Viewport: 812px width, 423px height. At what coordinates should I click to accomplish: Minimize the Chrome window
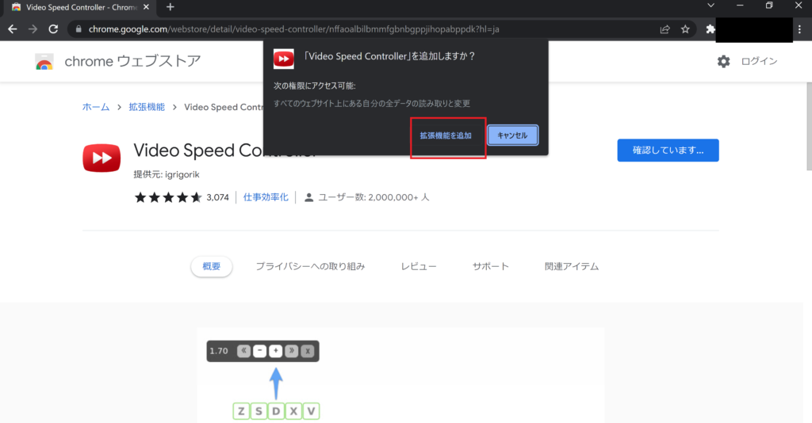[x=740, y=6]
